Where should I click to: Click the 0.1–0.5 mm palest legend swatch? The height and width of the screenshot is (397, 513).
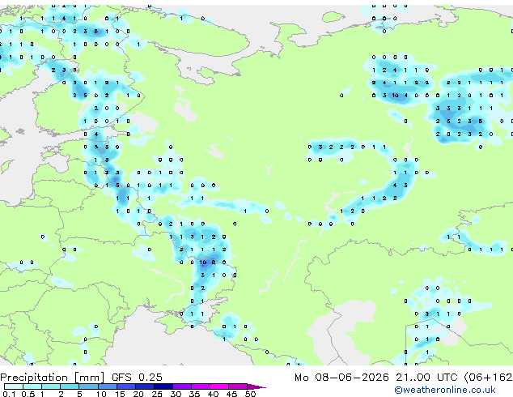pos(14,386)
